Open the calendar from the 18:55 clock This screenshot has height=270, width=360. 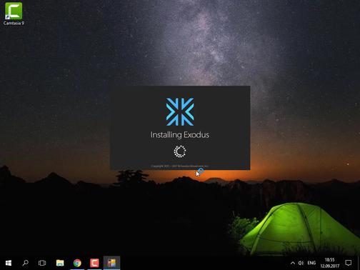click(330, 263)
